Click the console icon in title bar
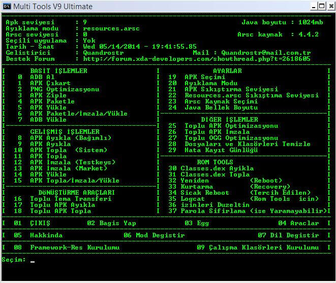 click(6, 6)
